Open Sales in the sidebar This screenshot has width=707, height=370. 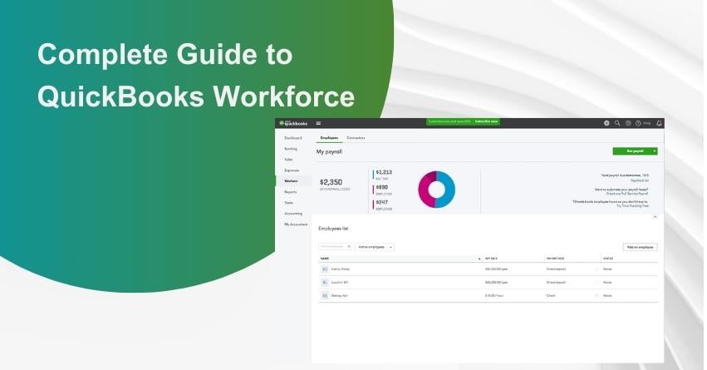tap(288, 160)
